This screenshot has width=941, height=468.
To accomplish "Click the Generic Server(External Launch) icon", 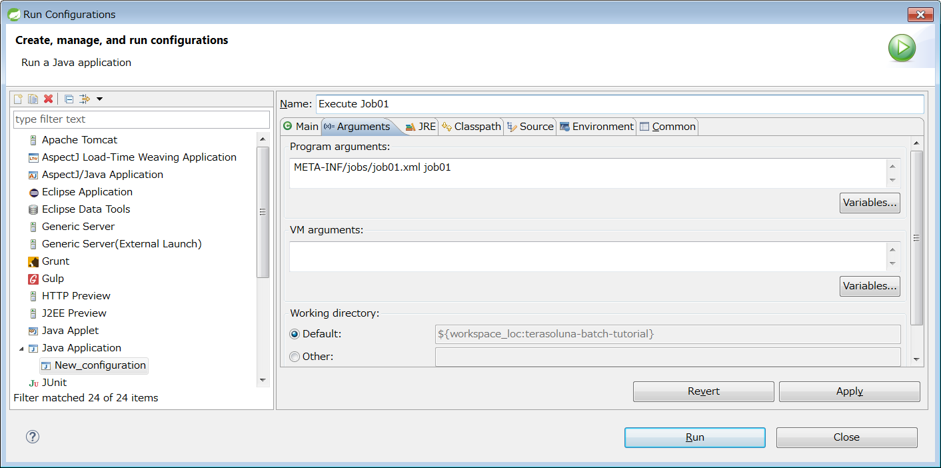I will (33, 244).
